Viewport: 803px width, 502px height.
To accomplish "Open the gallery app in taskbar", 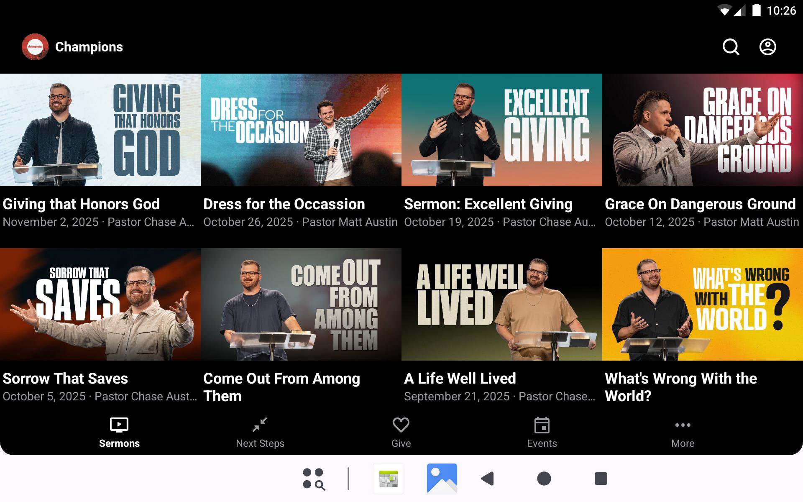I will pos(442,478).
